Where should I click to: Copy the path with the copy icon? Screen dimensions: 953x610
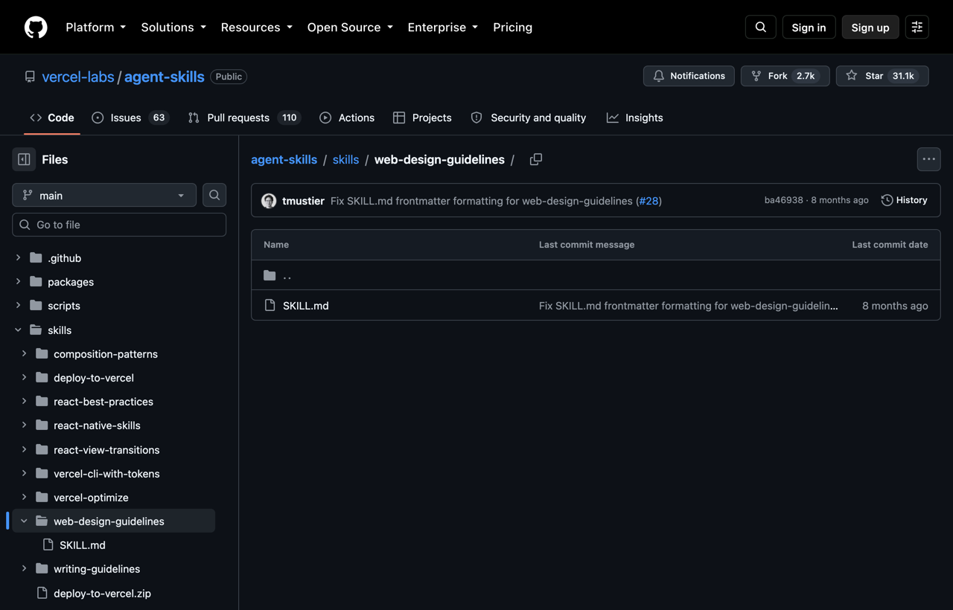tap(536, 159)
